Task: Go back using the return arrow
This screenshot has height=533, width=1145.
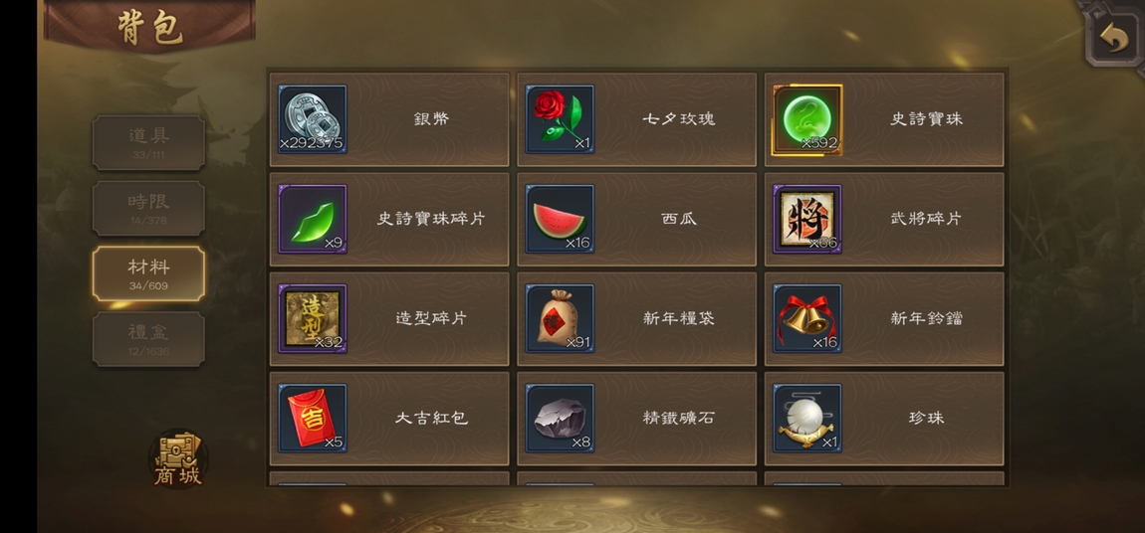Action: (x=1113, y=38)
